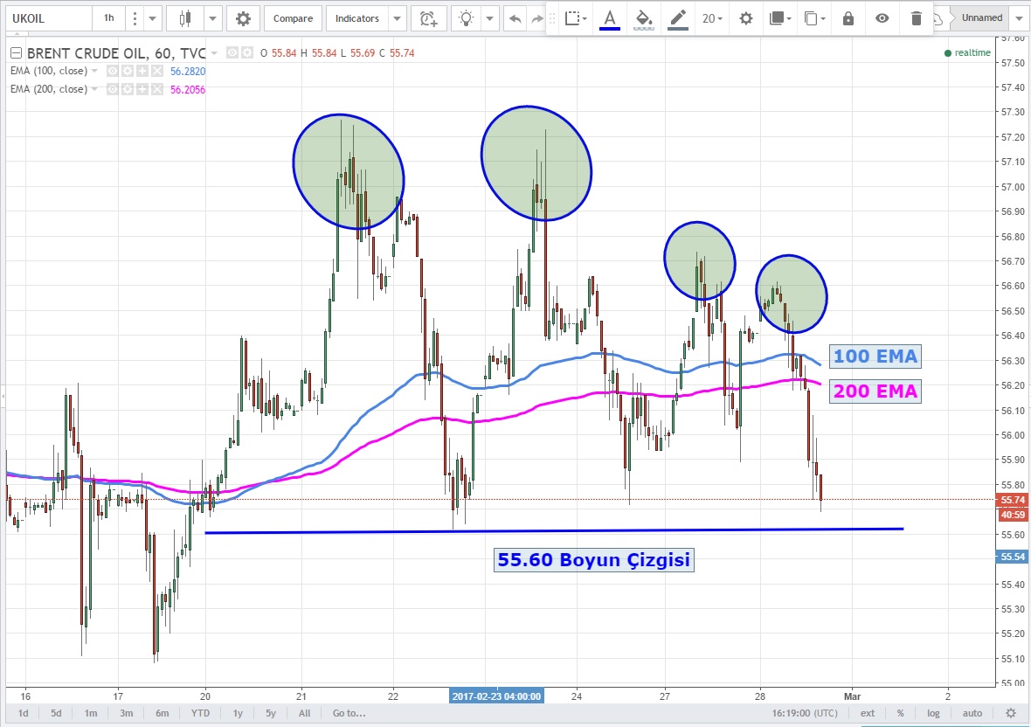Select the 1m time range tab
Screen dimensions: 1031x727
[91, 713]
